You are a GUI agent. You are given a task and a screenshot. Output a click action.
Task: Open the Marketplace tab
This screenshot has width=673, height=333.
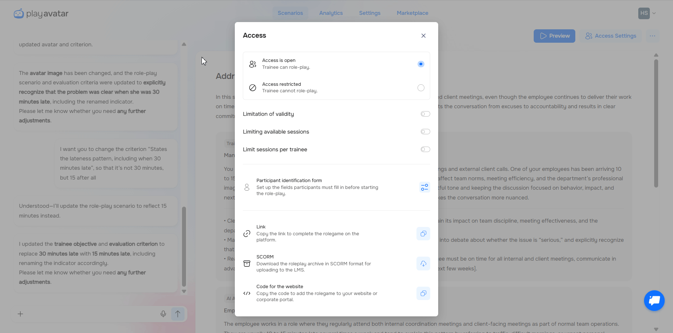point(412,13)
